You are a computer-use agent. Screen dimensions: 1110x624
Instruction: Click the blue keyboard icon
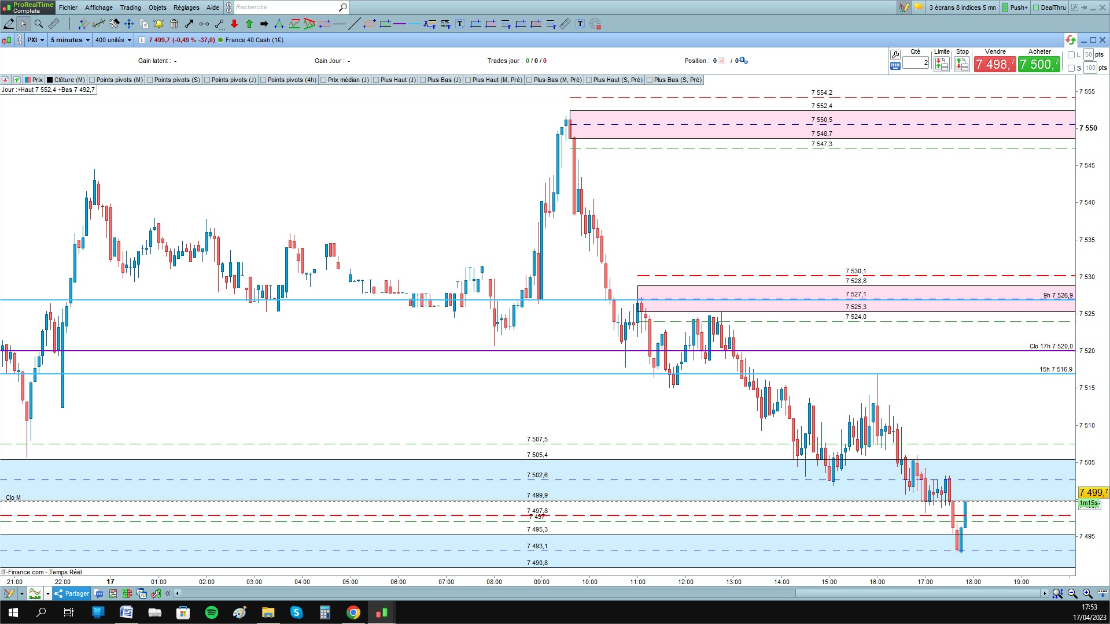pyautogui.click(x=895, y=66)
